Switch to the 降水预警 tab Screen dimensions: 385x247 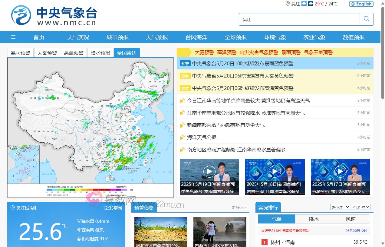(x=100, y=52)
